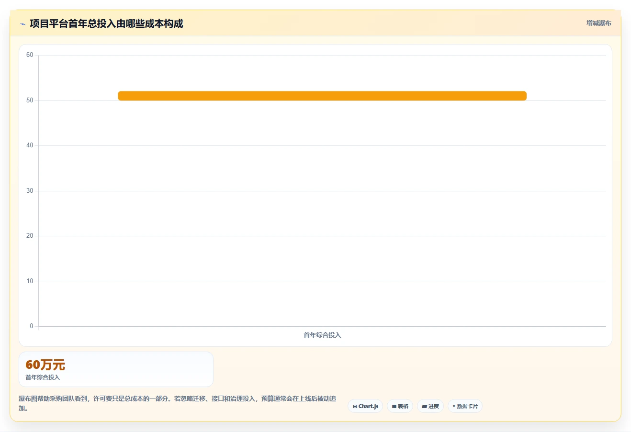Click the orange waterfall bar in the chart
The image size is (631, 432).
coord(322,96)
